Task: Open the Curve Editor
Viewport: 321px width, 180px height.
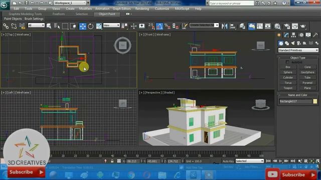Action: pos(260,26)
